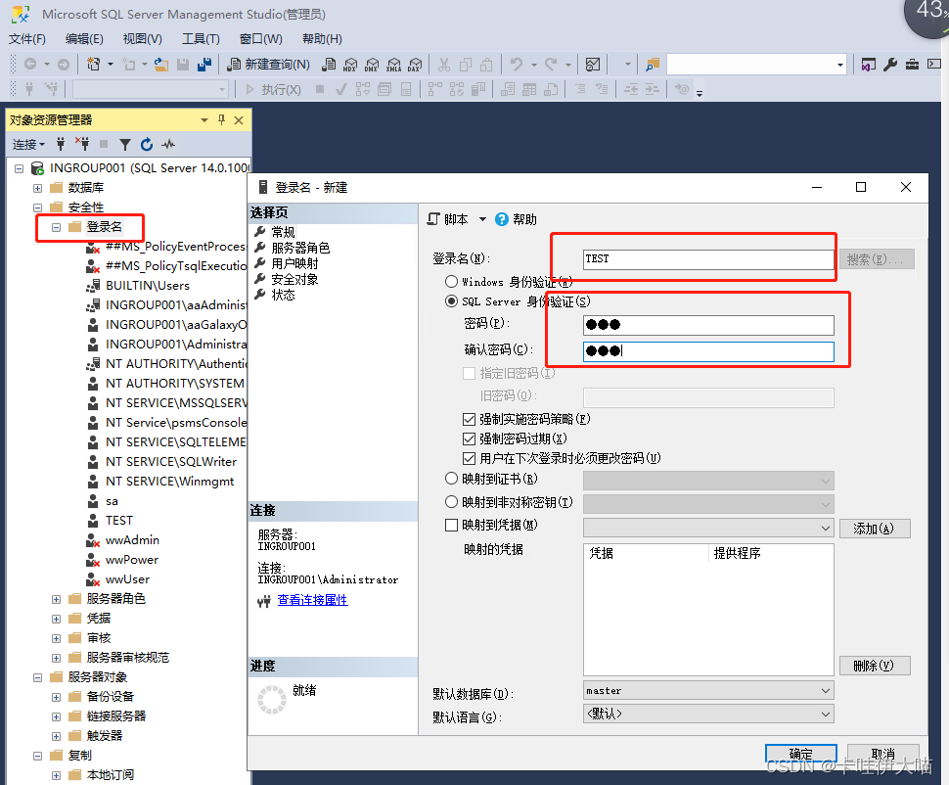Uncheck 强制实施密码策略 checkbox

coord(470,419)
